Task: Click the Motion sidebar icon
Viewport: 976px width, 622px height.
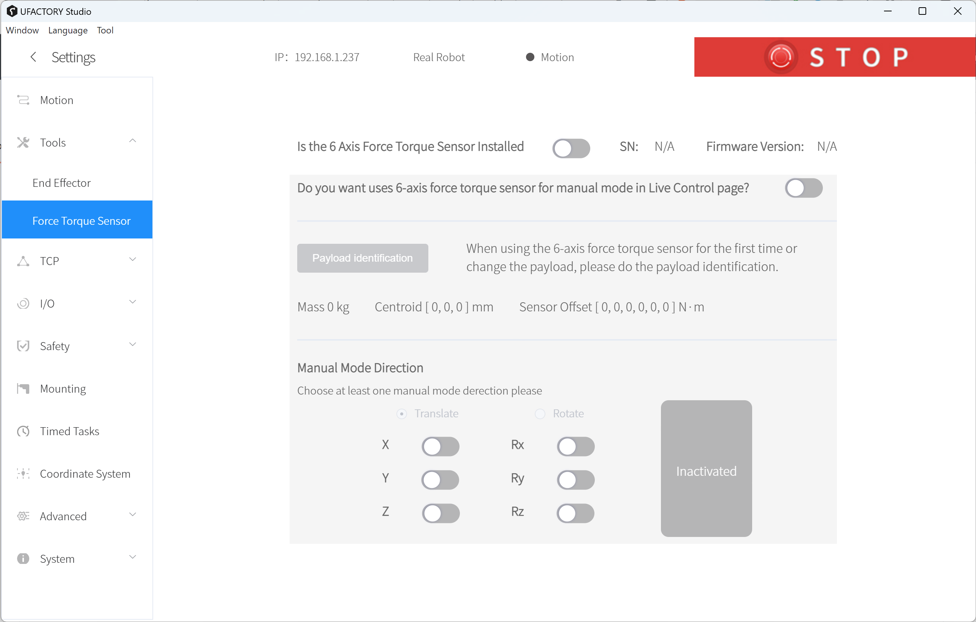Action: pyautogui.click(x=23, y=99)
